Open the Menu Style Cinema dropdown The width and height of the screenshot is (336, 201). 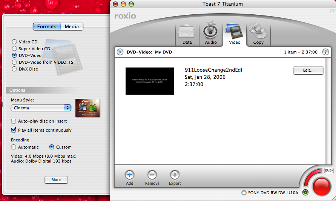(41, 108)
